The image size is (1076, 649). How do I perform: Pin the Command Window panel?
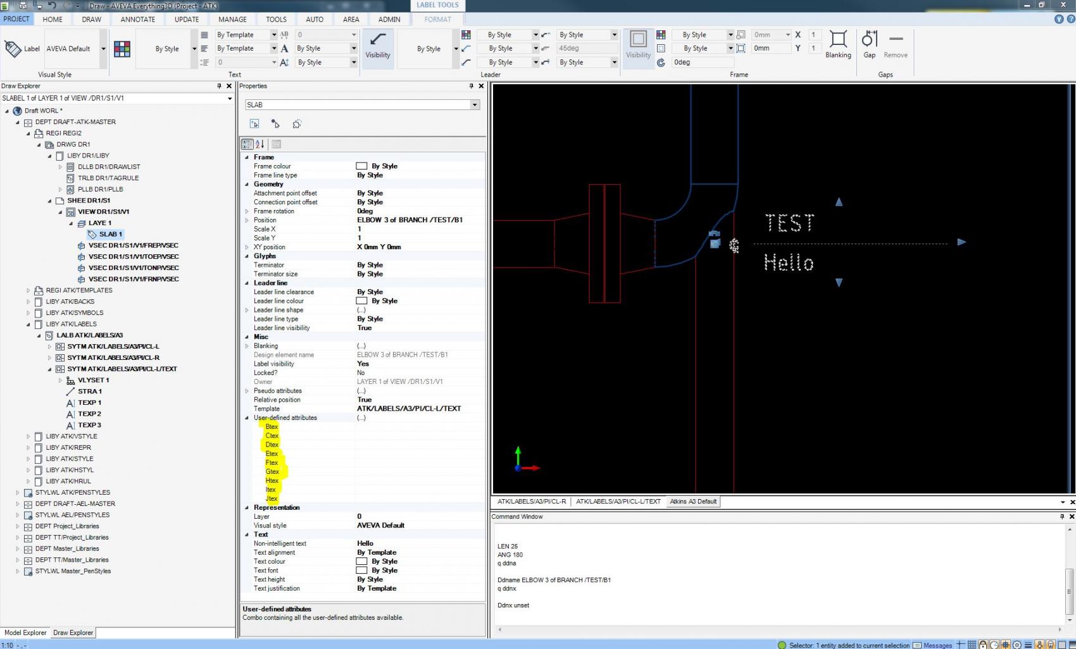pos(1062,517)
